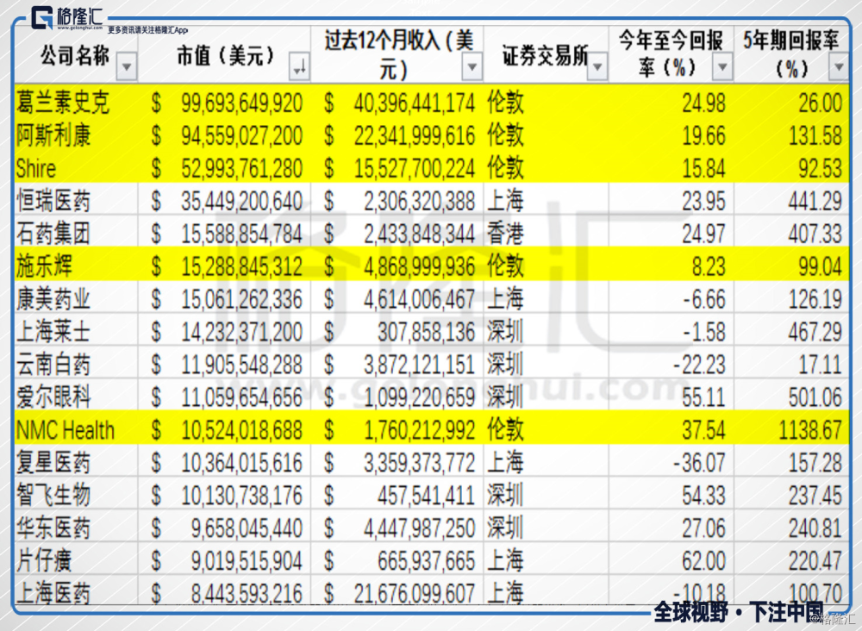
Task: Select the YTD return value 55.11
Action: (x=703, y=397)
